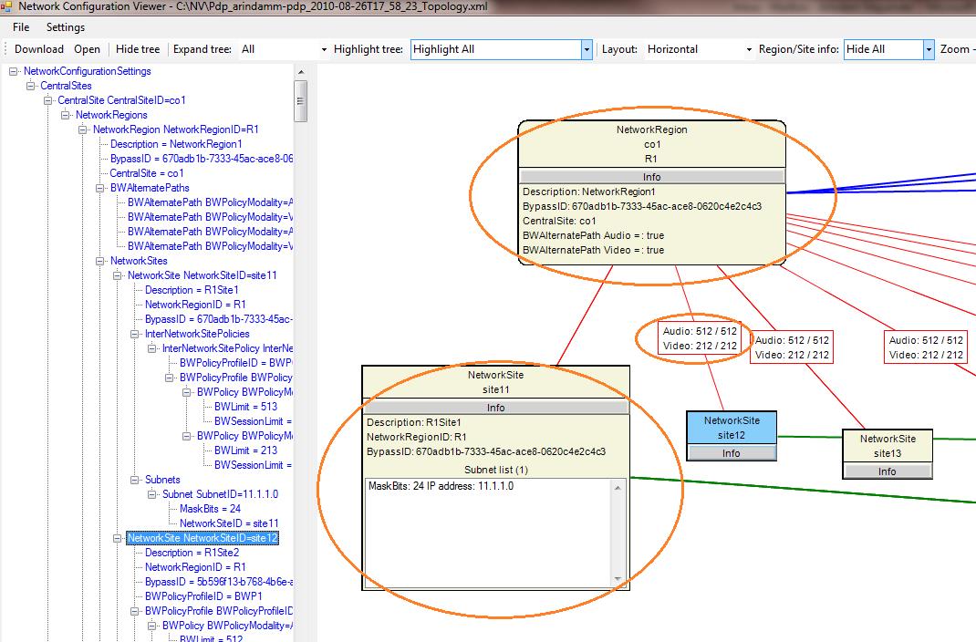976x642 pixels.
Task: Select tree item MaskBits = 24
Action: click(211, 509)
